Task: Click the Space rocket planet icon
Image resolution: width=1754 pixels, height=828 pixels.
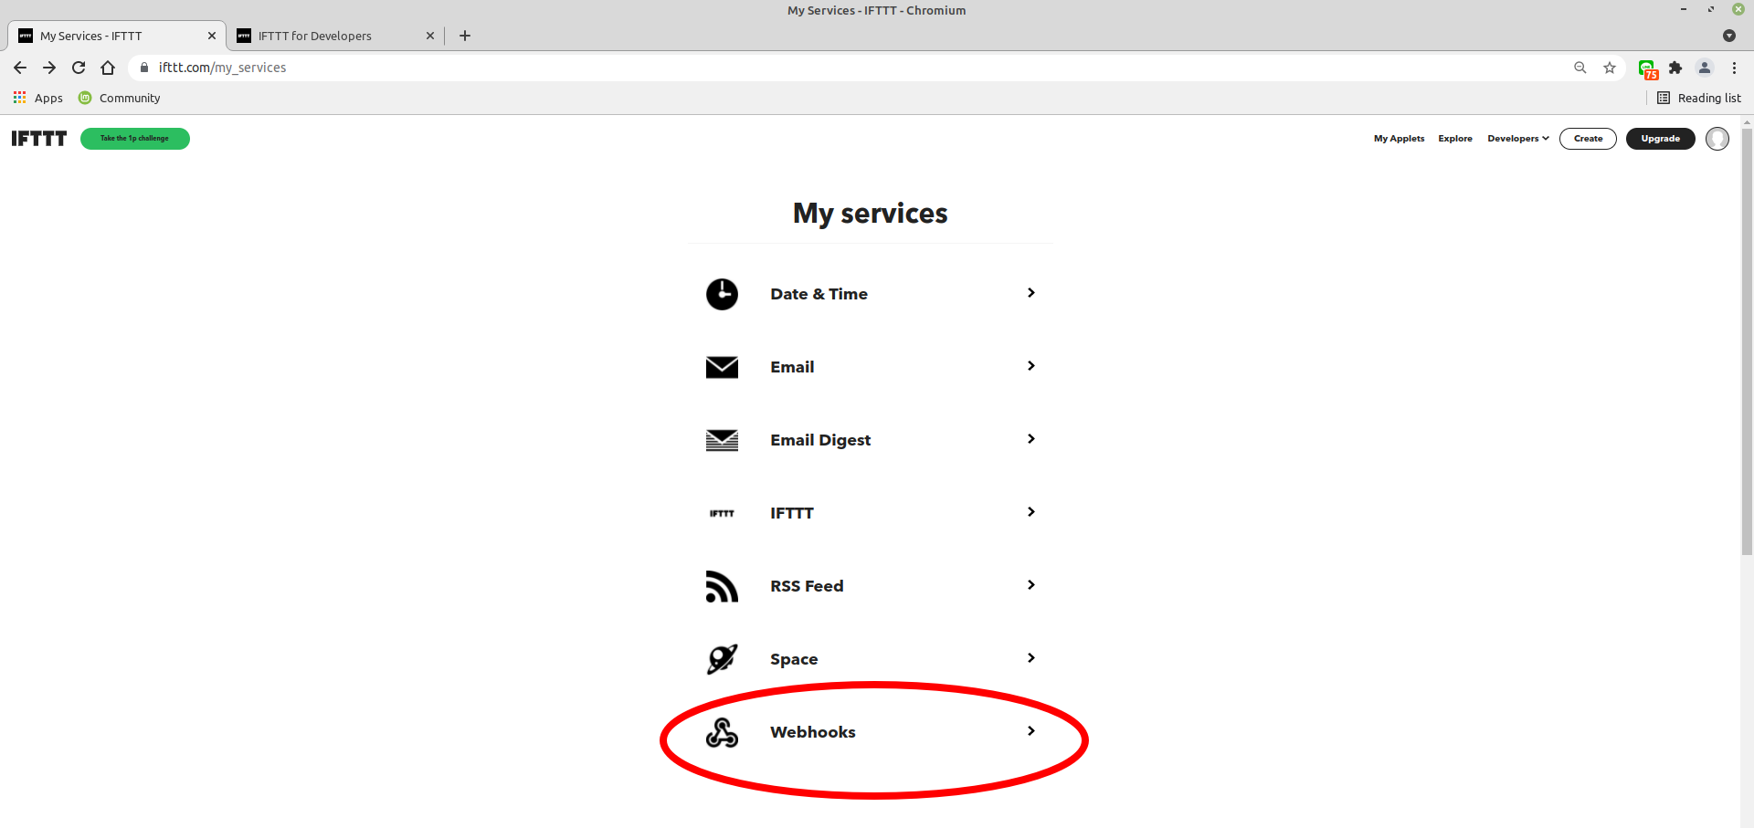Action: 722,659
